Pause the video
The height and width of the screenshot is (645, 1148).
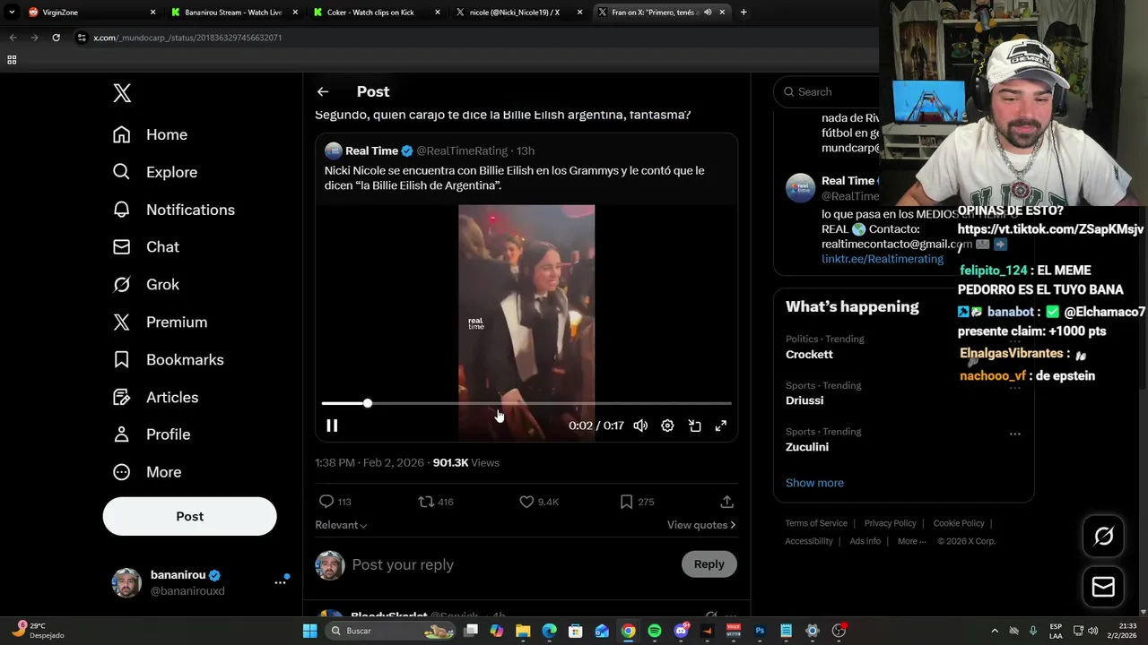[x=332, y=426]
